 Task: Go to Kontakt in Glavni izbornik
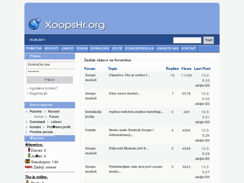click(35, 127)
